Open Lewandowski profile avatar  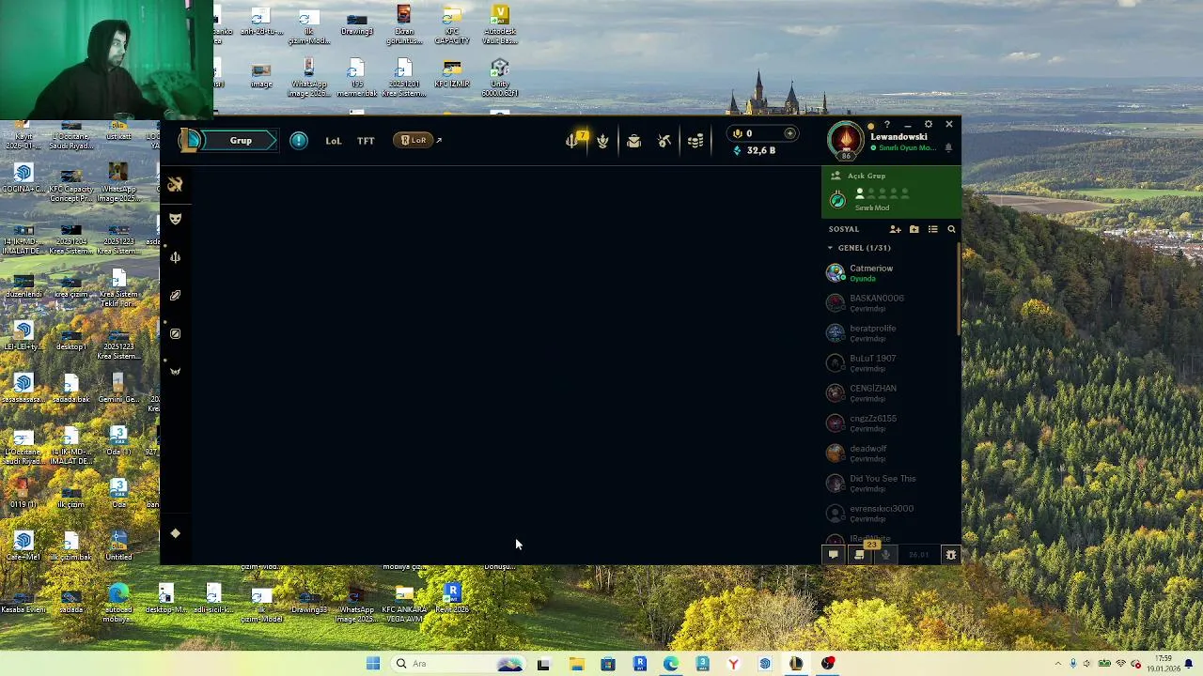846,141
